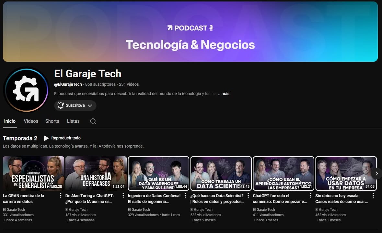Open El Garaje Tech channel avatar logo

tap(26, 90)
